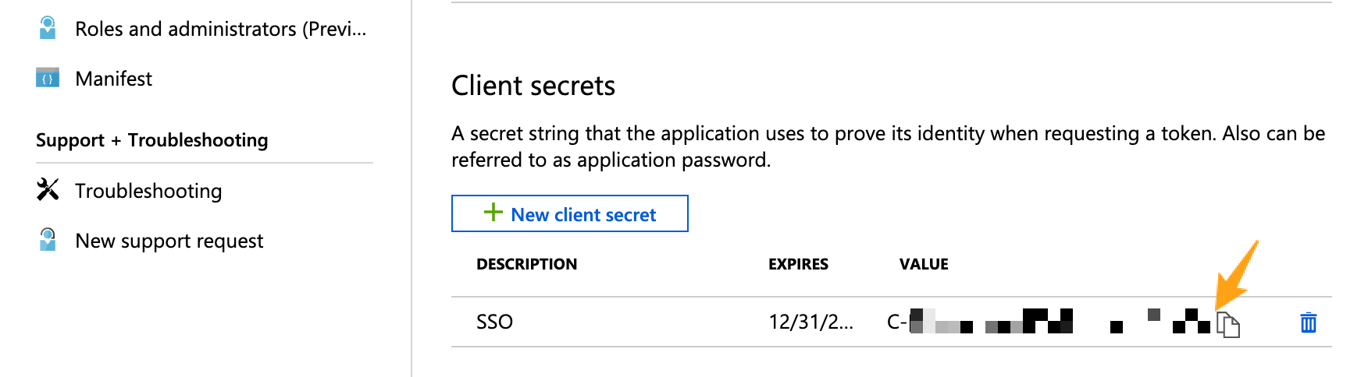
Task: Delete the SSO client secret
Action: pyautogui.click(x=1308, y=322)
